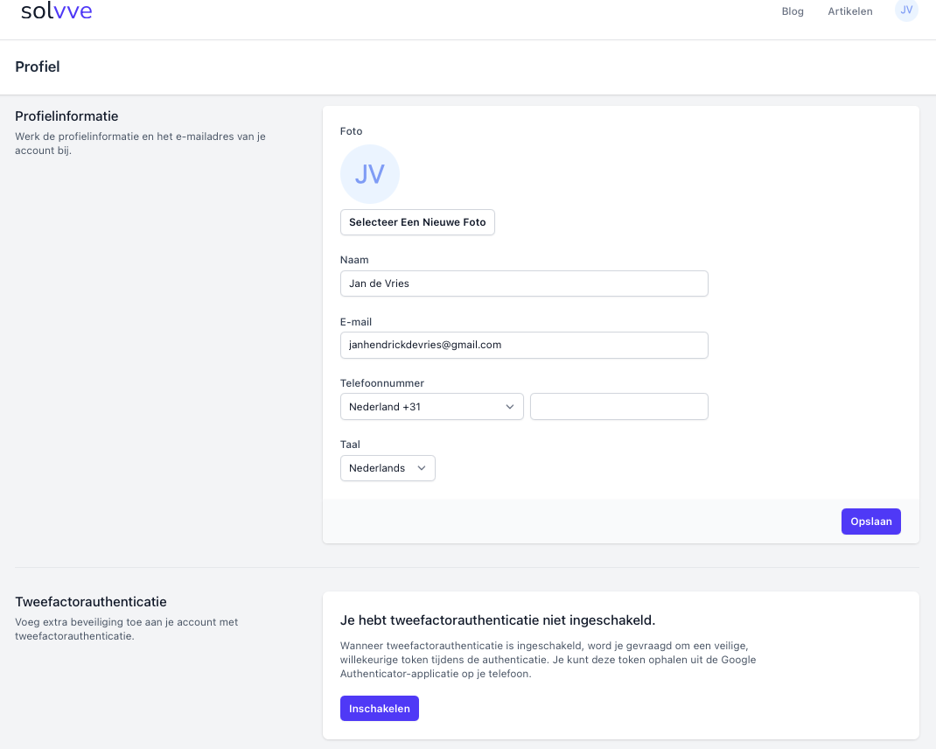This screenshot has height=749, width=936.
Task: Open the JV user avatar menu in header
Action: pos(906,10)
